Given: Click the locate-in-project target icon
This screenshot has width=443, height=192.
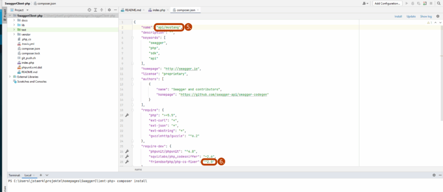Looking at the screenshot, I should click(89, 10).
